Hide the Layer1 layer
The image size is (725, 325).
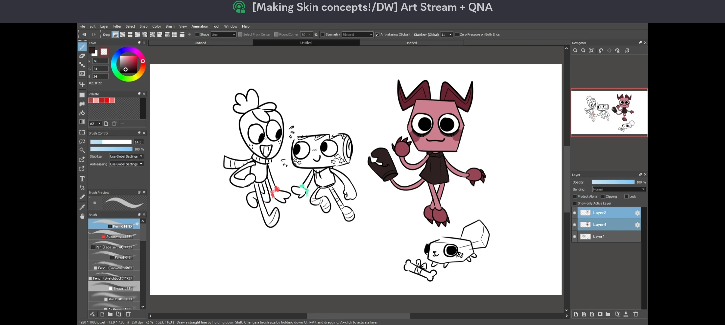[574, 237]
